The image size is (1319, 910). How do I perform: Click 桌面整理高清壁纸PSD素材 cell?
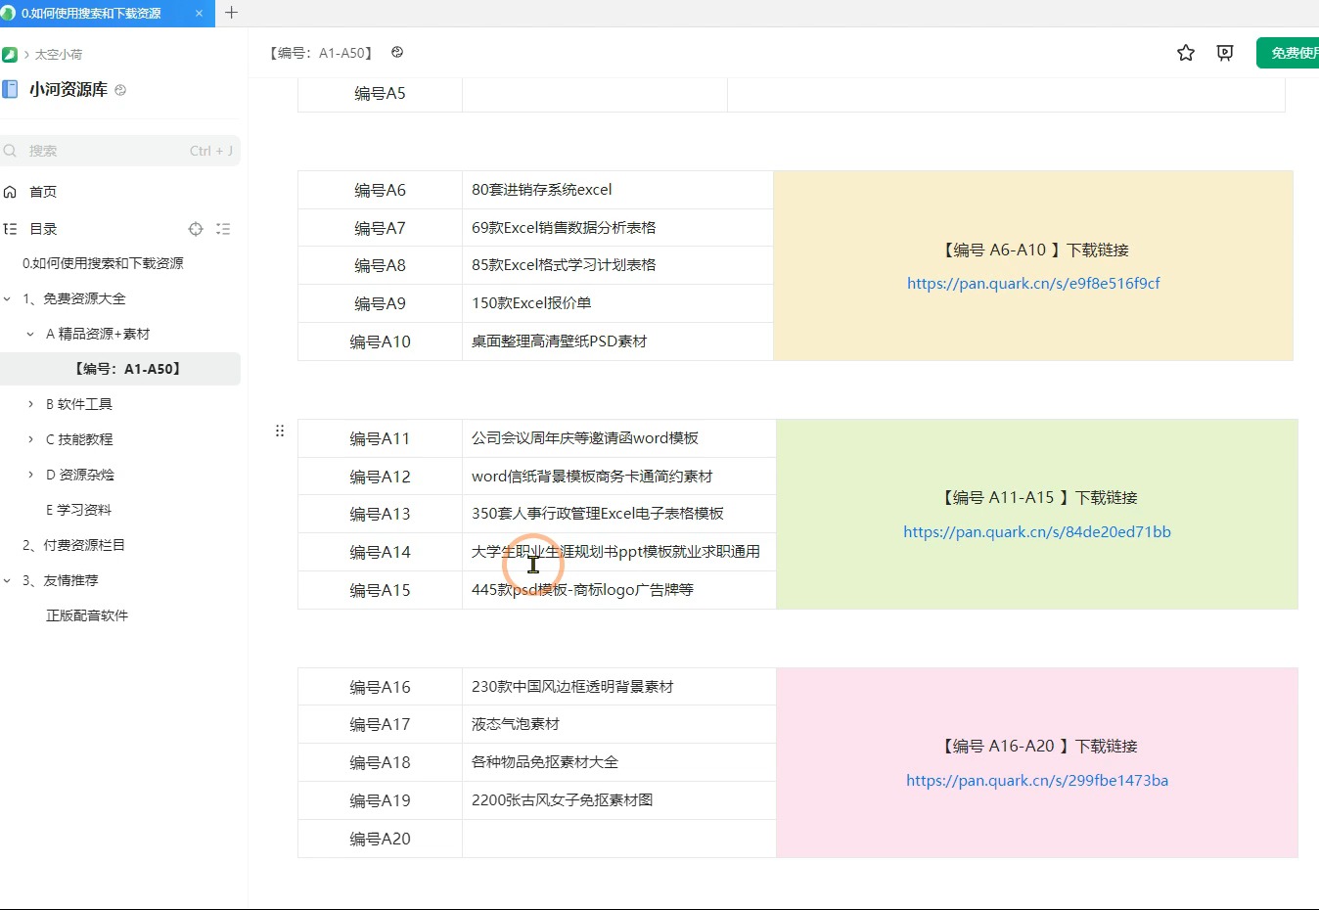[617, 341]
